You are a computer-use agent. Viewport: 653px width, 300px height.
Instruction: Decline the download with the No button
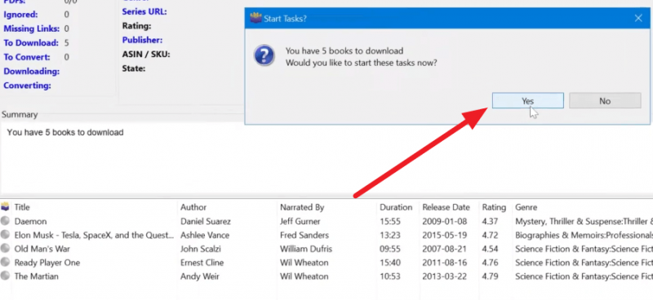coord(605,101)
